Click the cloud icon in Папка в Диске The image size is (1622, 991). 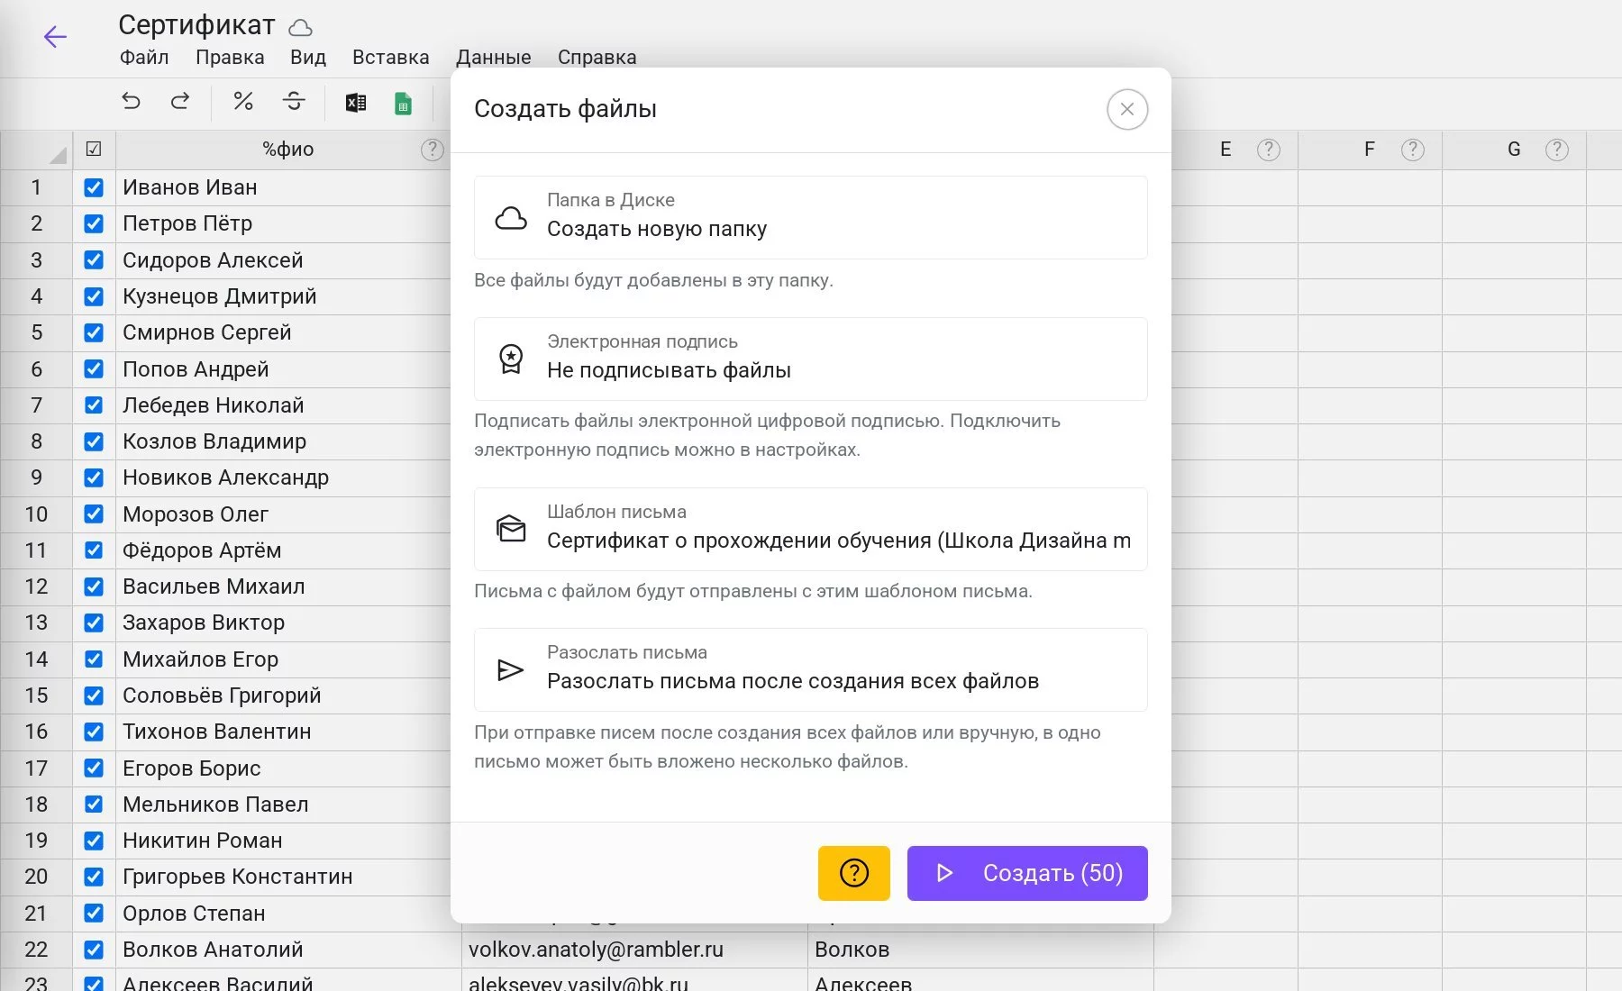511,218
